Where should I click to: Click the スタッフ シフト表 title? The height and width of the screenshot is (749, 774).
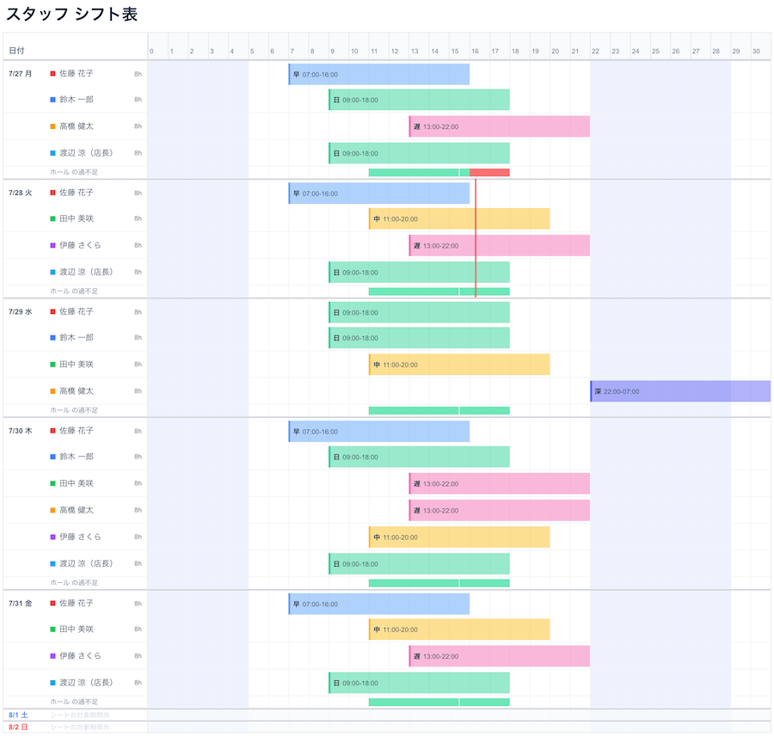(x=71, y=14)
